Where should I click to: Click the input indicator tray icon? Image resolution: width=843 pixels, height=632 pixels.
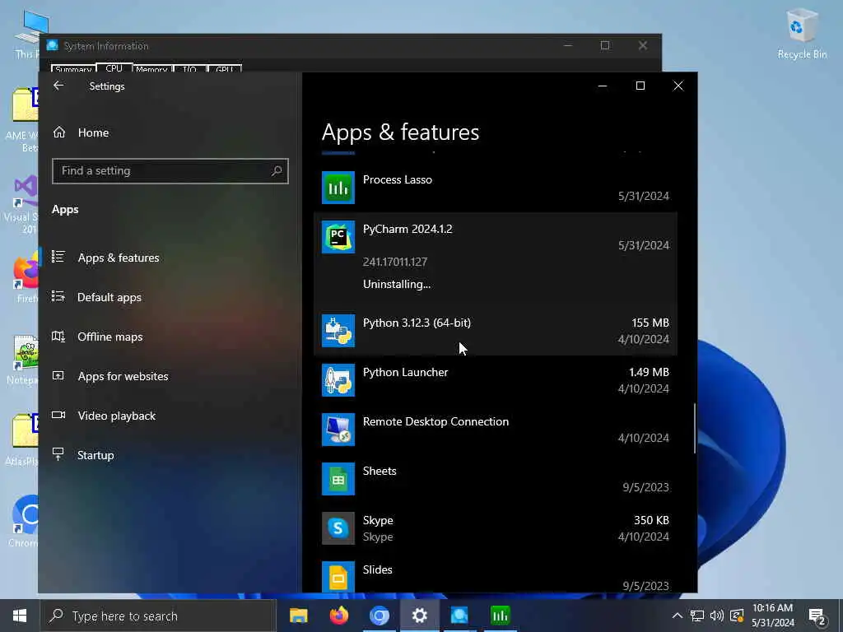click(737, 616)
